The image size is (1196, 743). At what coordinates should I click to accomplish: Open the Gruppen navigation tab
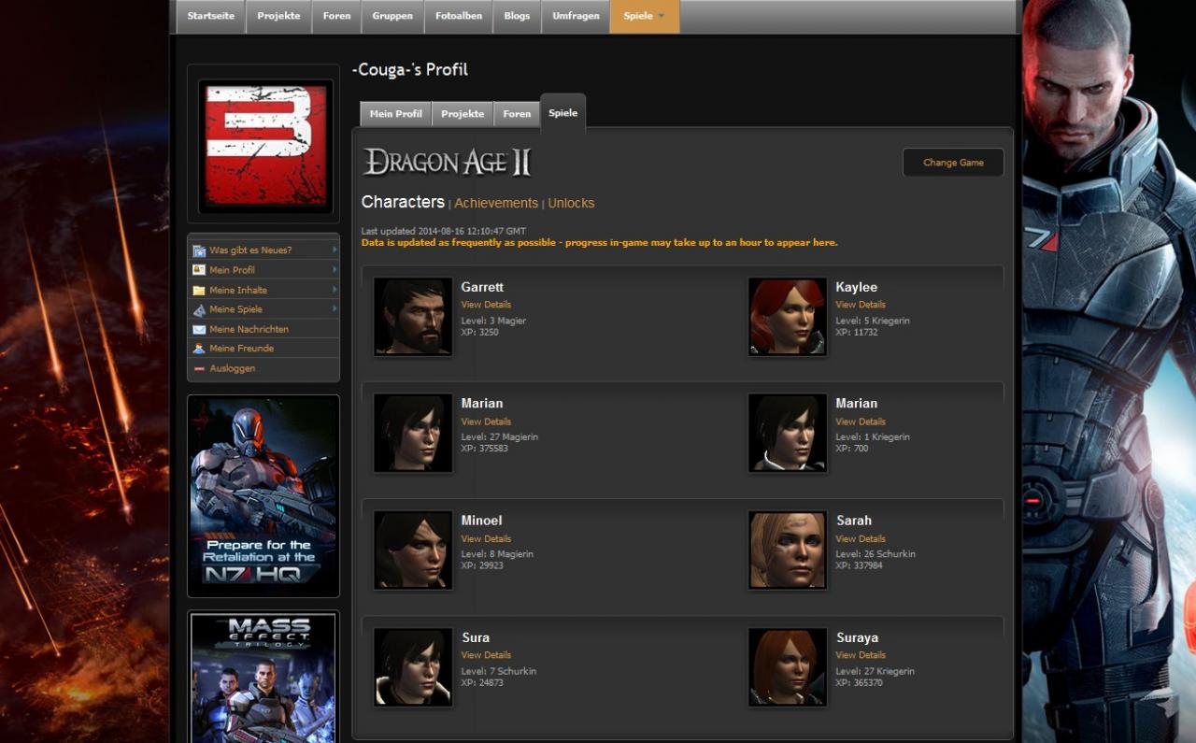[392, 16]
